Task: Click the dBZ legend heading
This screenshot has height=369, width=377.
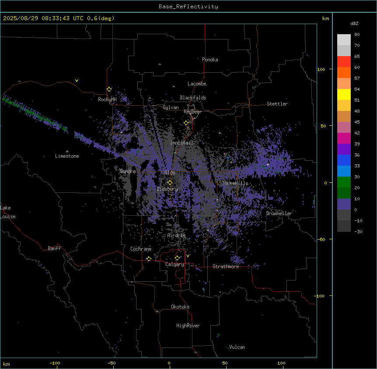Action: [x=354, y=24]
